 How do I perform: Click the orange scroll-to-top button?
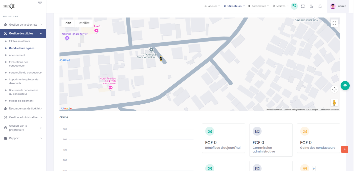pyautogui.click(x=345, y=149)
